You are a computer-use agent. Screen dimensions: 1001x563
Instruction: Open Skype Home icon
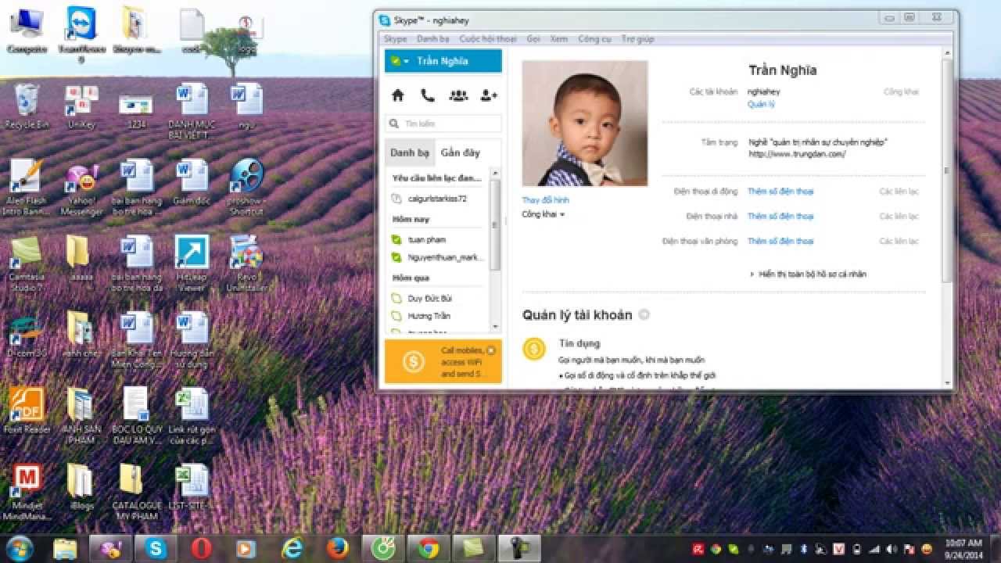pos(397,95)
